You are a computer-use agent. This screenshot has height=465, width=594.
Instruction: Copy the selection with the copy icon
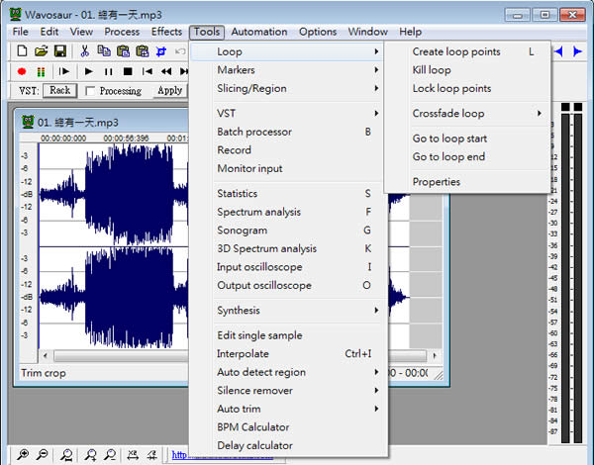tap(104, 50)
